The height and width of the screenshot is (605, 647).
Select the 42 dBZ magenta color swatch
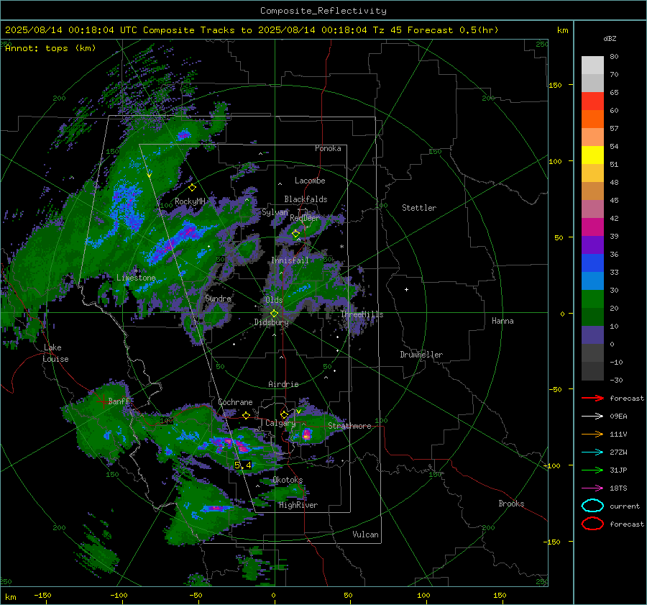tap(592, 227)
